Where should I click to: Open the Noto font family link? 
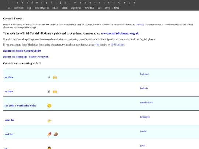97,45
